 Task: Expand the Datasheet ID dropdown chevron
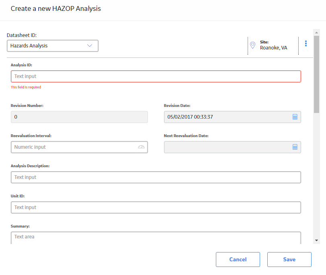click(x=90, y=45)
